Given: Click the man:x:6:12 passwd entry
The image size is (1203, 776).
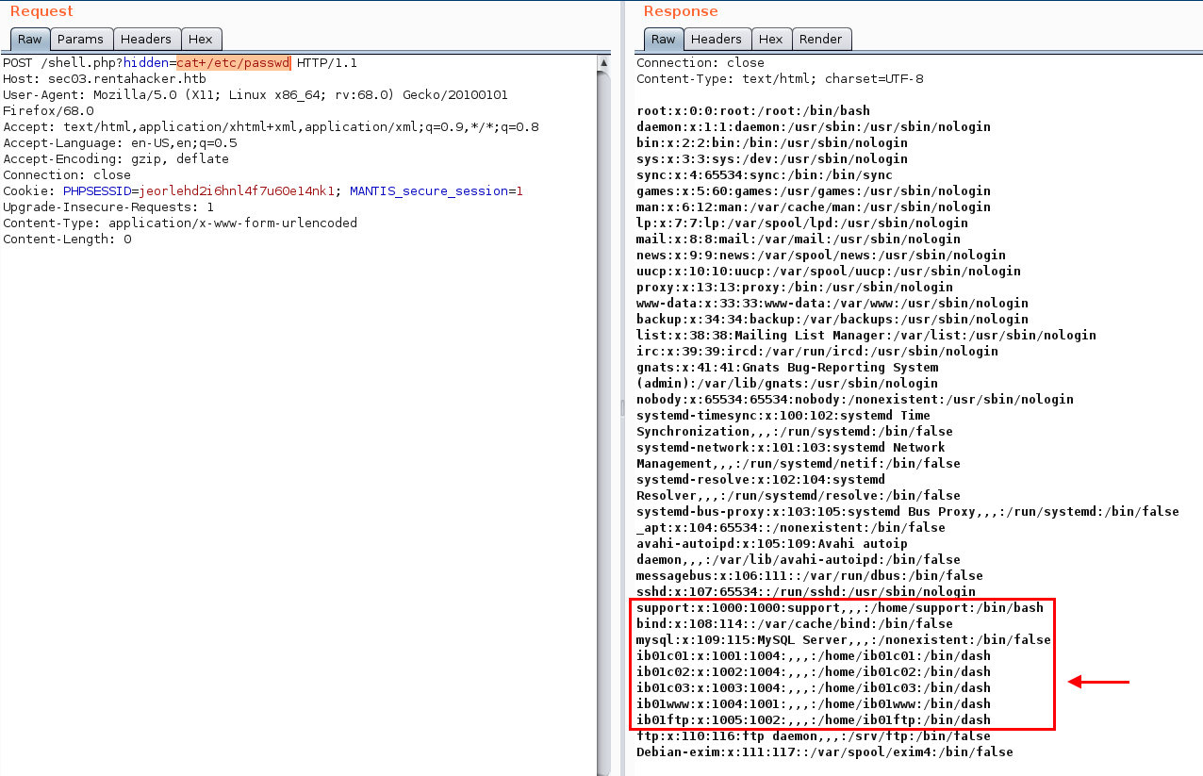Looking at the screenshot, I should click(814, 207).
